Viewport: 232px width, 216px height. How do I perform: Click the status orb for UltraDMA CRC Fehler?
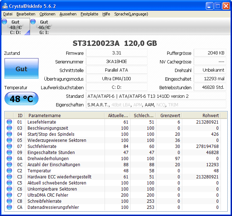click(x=9, y=195)
